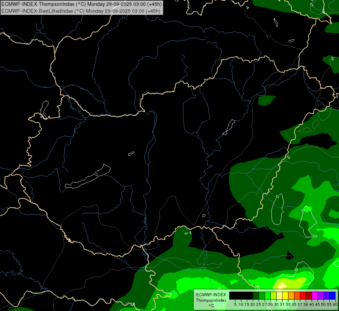Click legend tick label "31"

click(282, 304)
